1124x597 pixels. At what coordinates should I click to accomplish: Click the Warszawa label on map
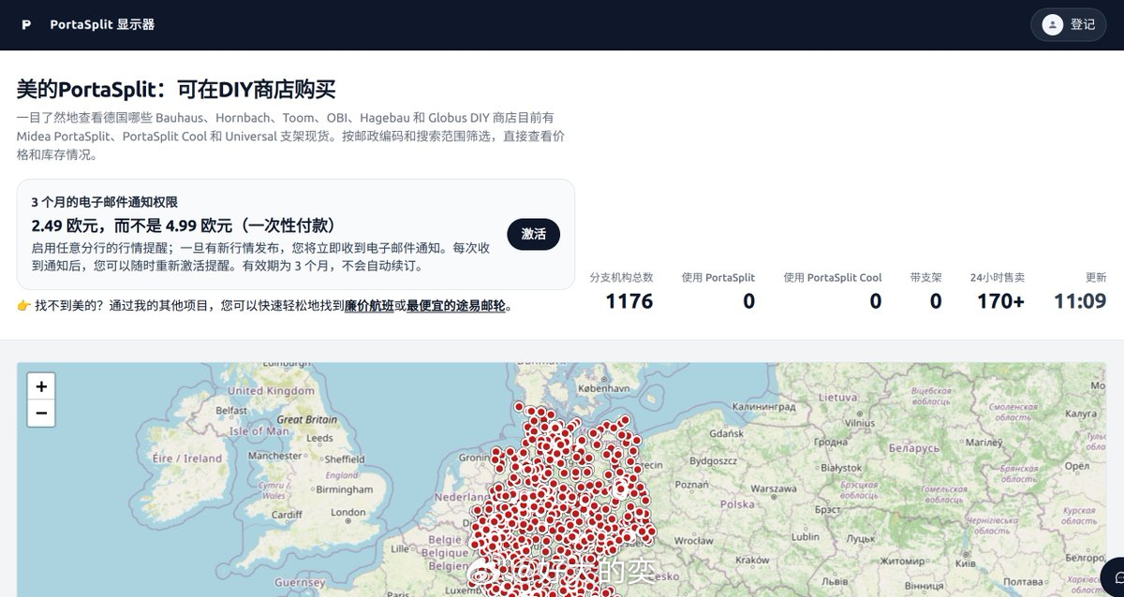(773, 488)
